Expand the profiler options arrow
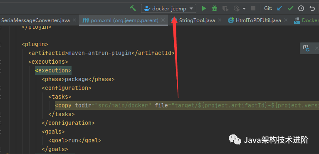 click(244, 9)
